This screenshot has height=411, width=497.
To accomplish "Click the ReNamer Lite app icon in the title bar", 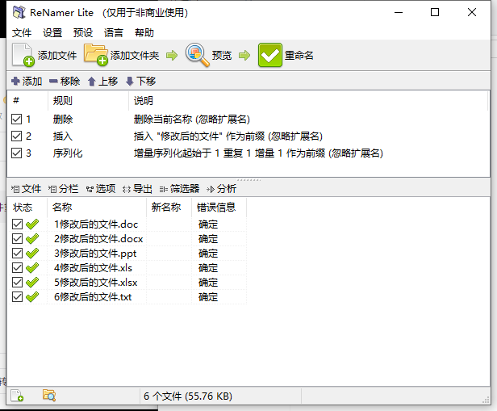I will (x=19, y=12).
